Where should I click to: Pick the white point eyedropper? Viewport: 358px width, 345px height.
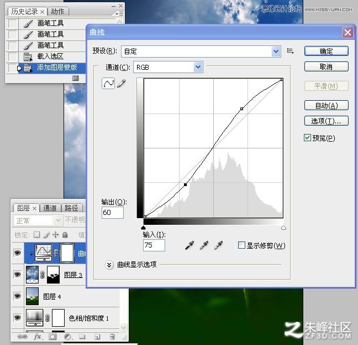(218, 245)
